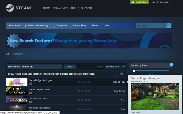The image size is (183, 114).
Task: Click the New Search Features starburst graphic
Action: pyautogui.click(x=14, y=41)
